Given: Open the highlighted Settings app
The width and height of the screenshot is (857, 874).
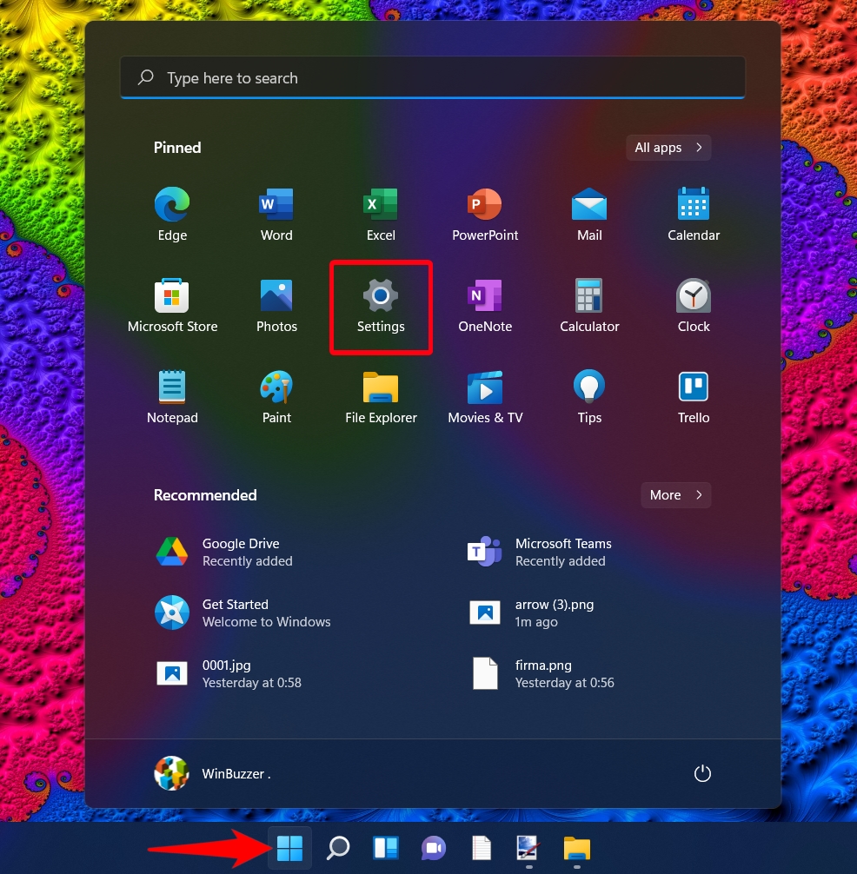Looking at the screenshot, I should pos(380,304).
